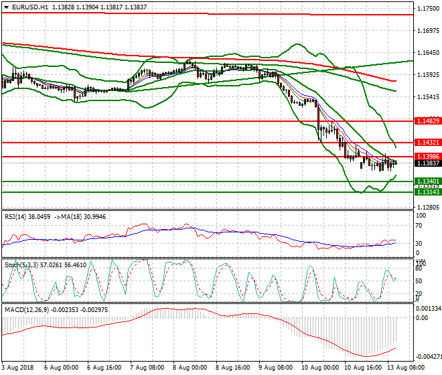The width and height of the screenshot is (442, 375).
Task: Click the 1.12805 price scale label
Action: 427,207
